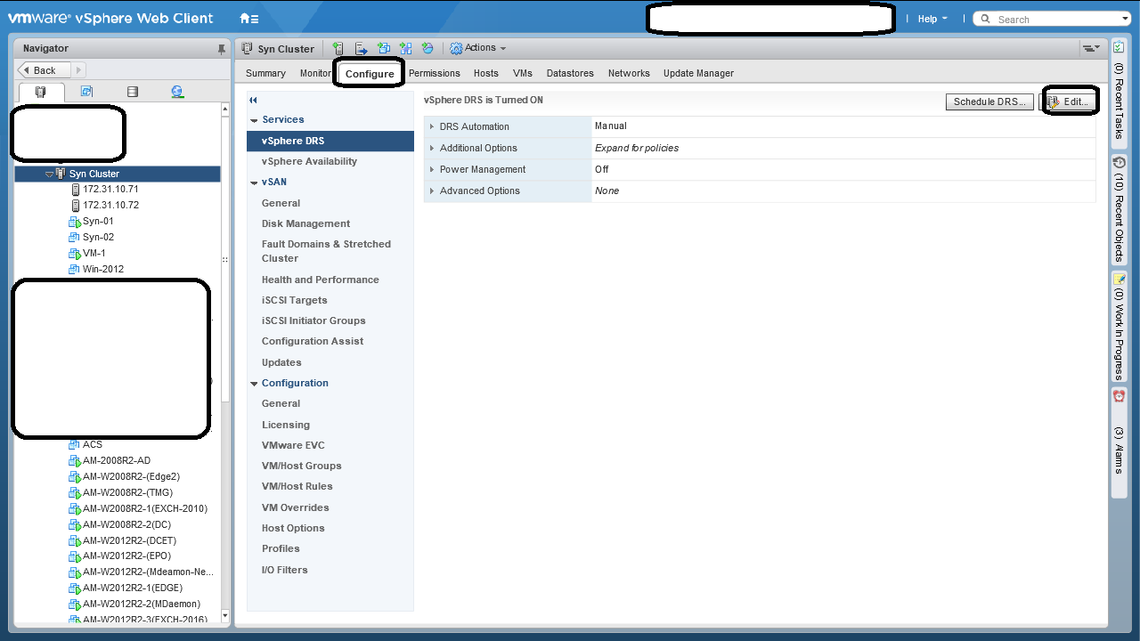Open the Datastores tab
This screenshot has width=1140, height=641.
point(569,73)
